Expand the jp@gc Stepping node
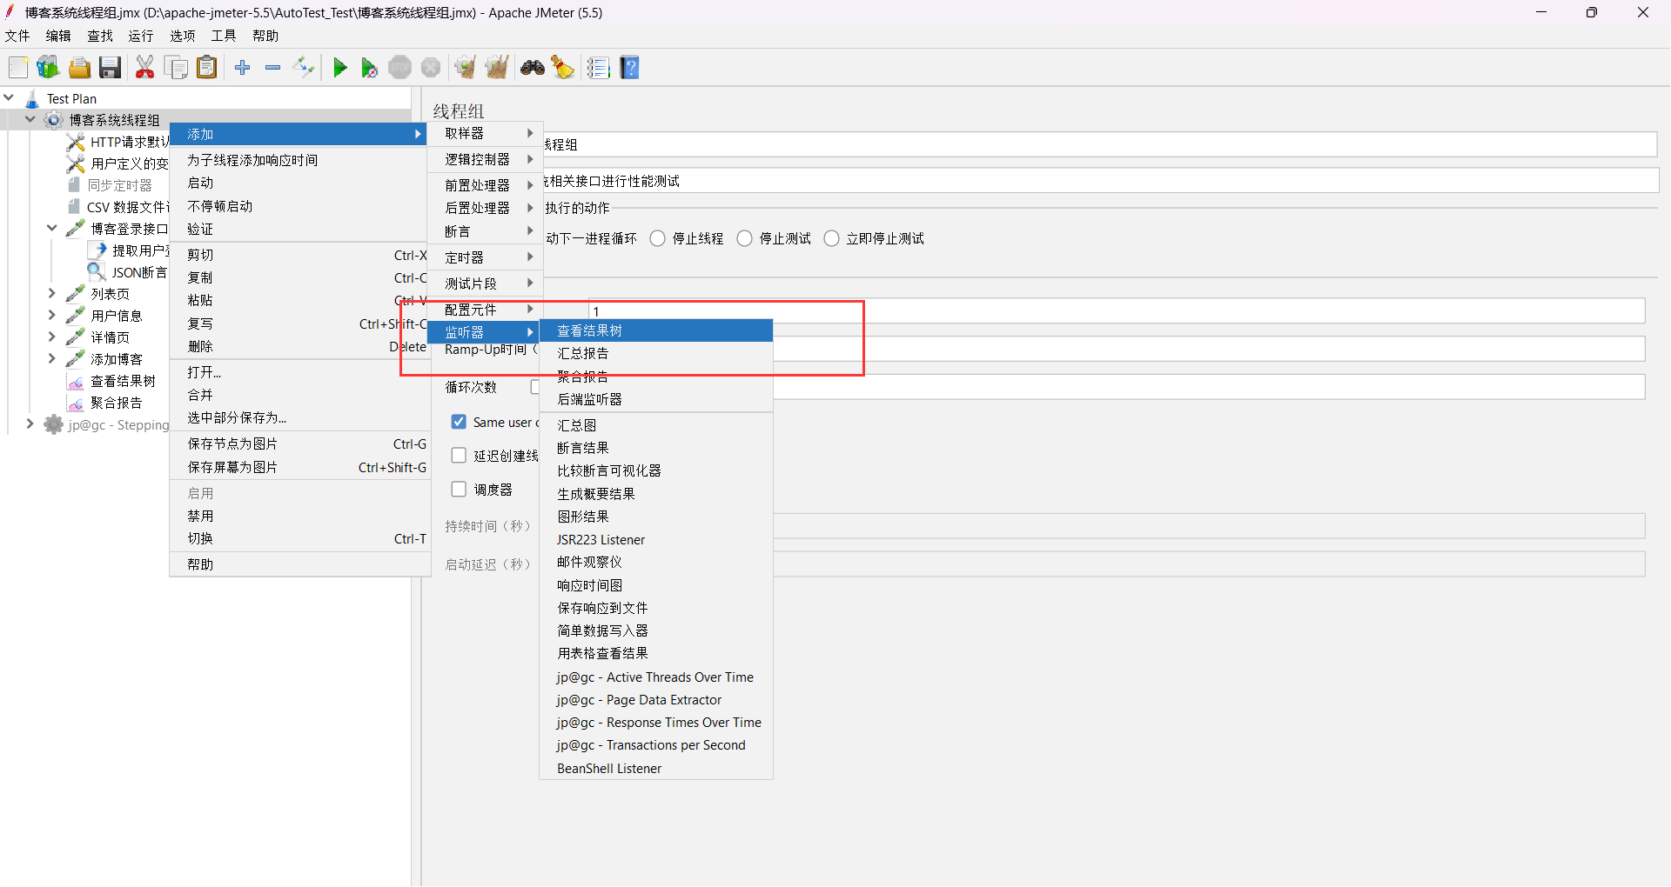The width and height of the screenshot is (1671, 887). (30, 424)
